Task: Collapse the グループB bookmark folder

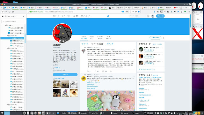Action: coord(7,48)
